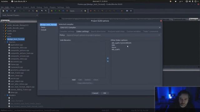Click Copy selected to... button
The image size is (200, 112).
(85, 83)
